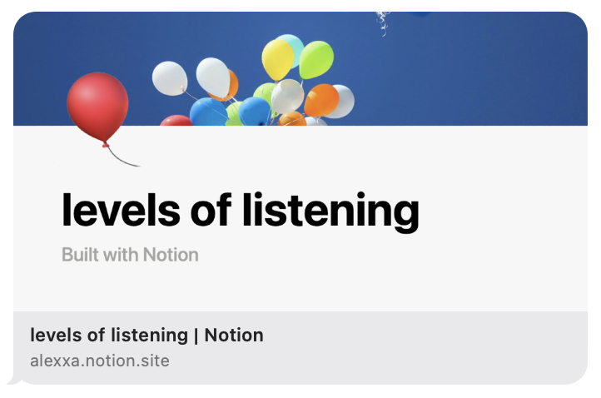This screenshot has height=398, width=601.
Task: Click the leftmost white balloon in the photo
Action: (x=170, y=78)
